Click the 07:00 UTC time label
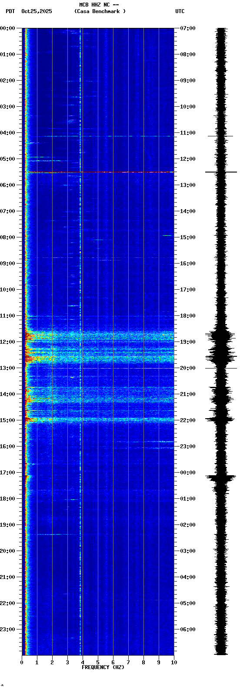Screen dimensions: 240x690 point(188,28)
